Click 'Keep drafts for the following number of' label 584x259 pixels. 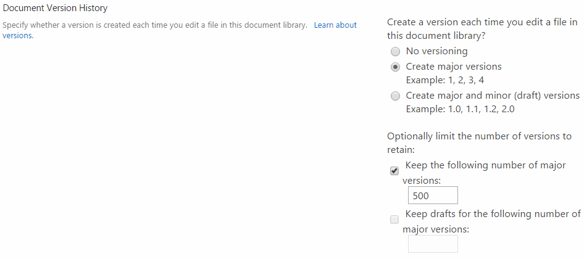(493, 214)
